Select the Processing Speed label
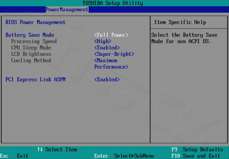This screenshot has height=159, width=229. (x=34, y=41)
